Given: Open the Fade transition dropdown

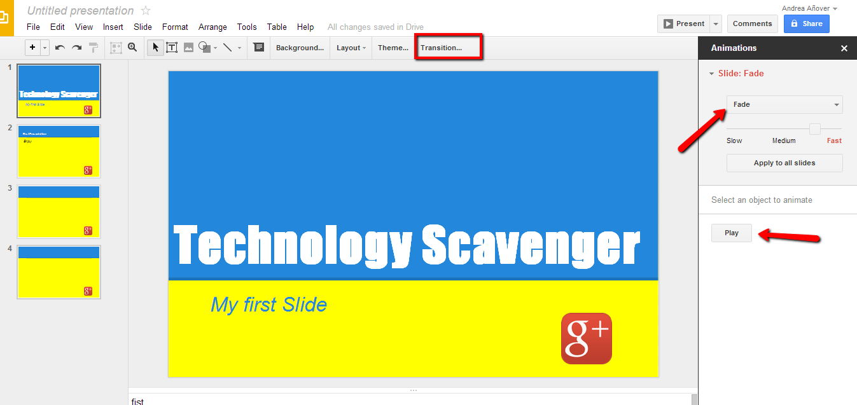Looking at the screenshot, I should tap(784, 104).
